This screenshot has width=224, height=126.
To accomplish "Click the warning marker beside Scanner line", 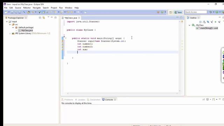I will 63,41.
